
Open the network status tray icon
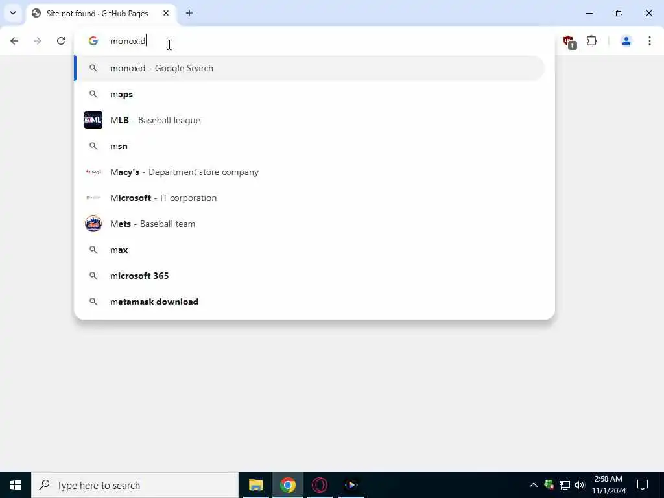pos(565,485)
